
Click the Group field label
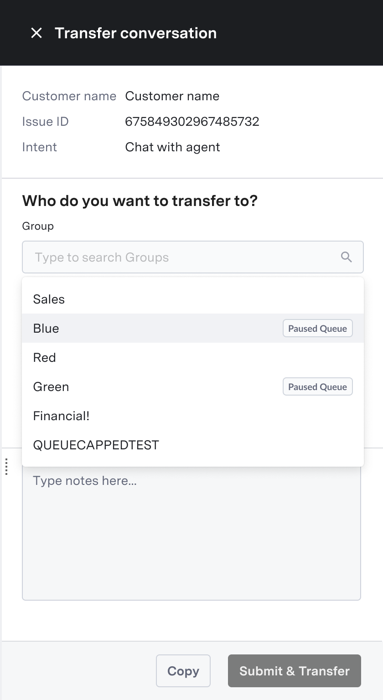38,226
